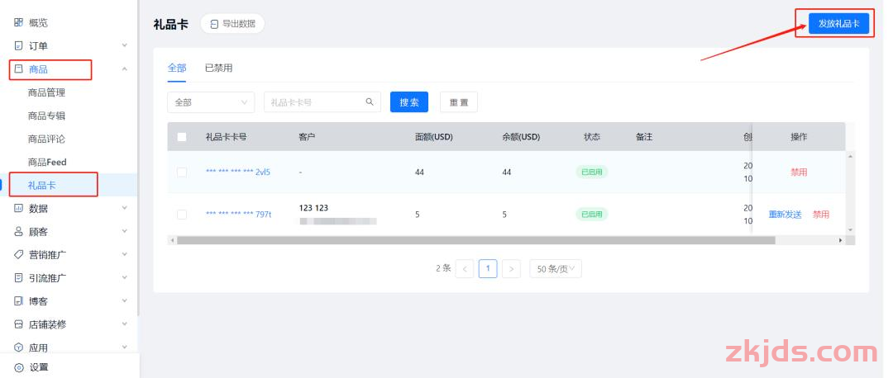This screenshot has width=893, height=378.
Task: Click the customer name 123 123
Action: [313, 208]
